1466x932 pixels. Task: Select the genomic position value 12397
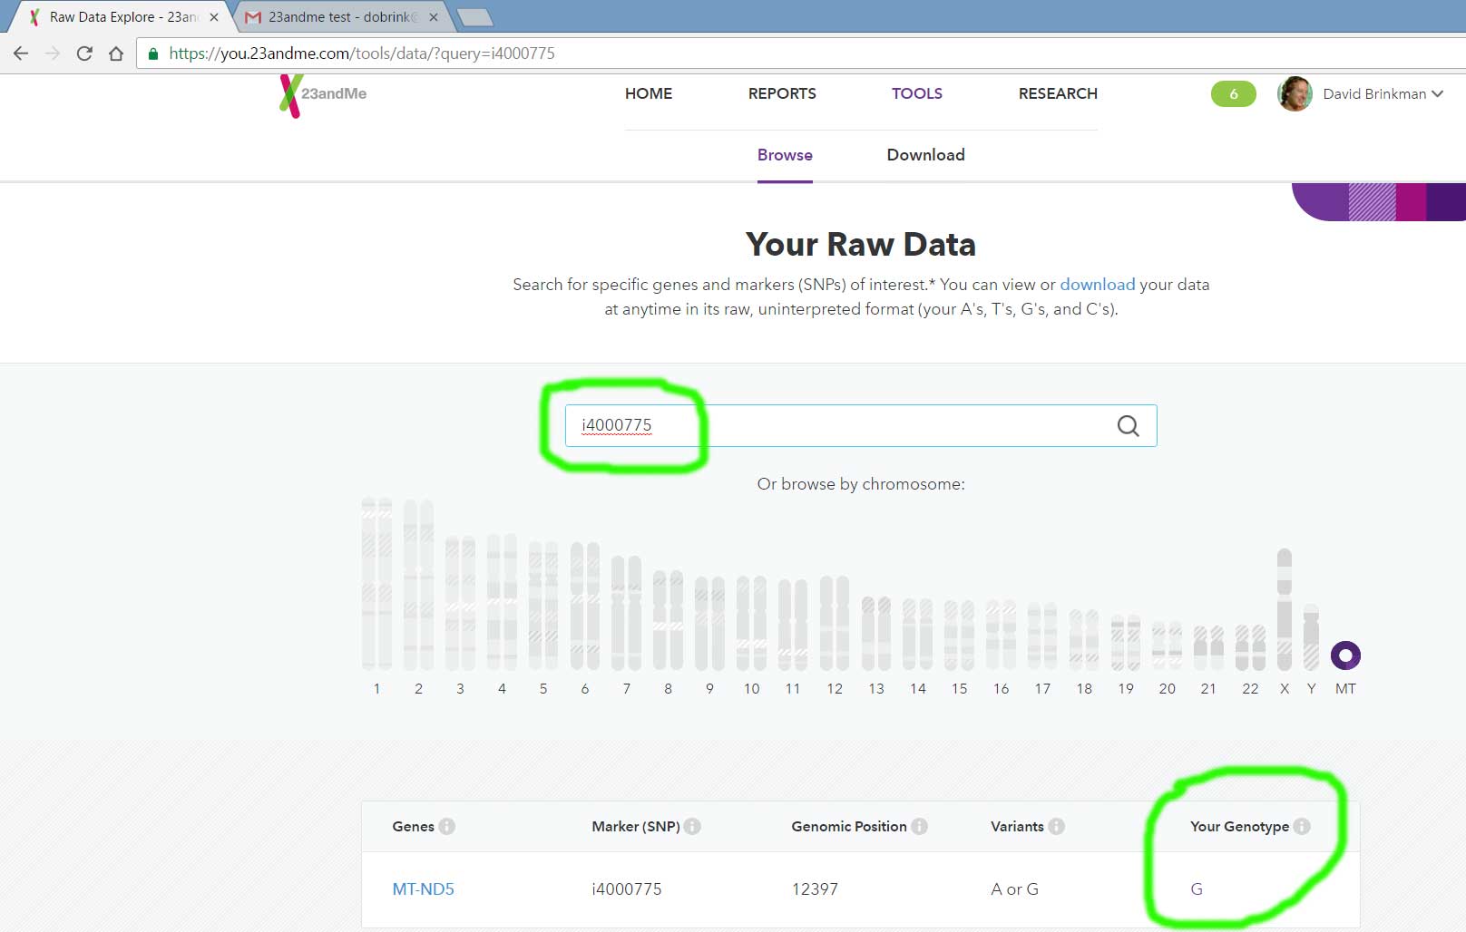(x=815, y=889)
